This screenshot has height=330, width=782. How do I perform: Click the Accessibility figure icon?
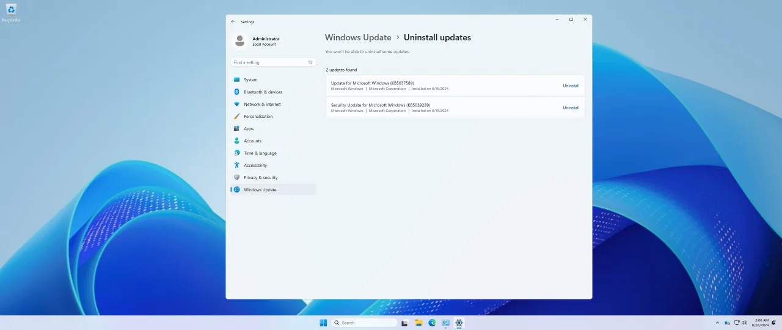[x=236, y=165]
